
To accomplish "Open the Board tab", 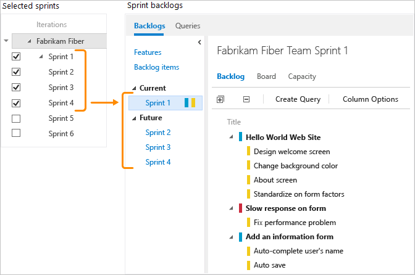I will point(266,76).
